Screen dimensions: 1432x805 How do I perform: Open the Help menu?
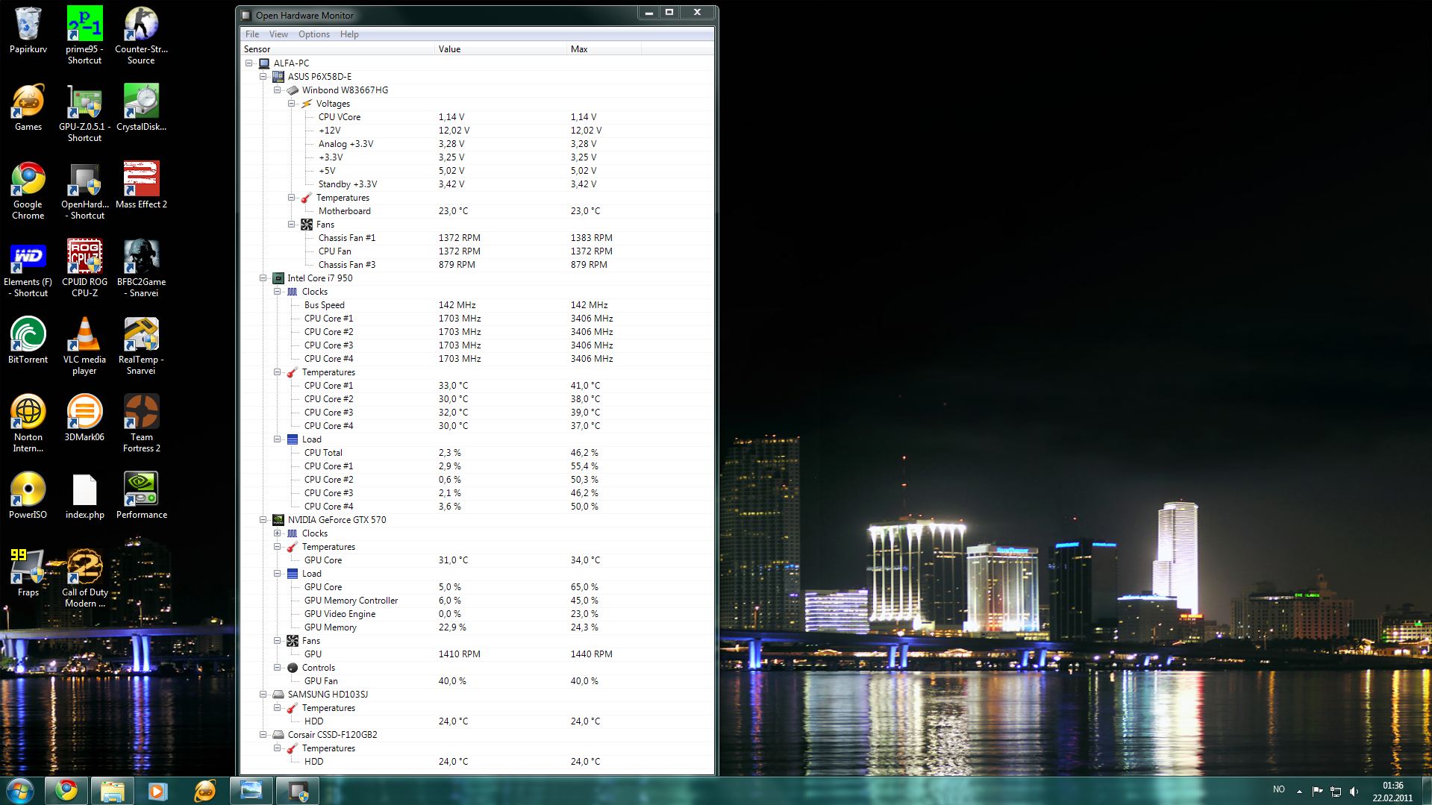(x=349, y=34)
